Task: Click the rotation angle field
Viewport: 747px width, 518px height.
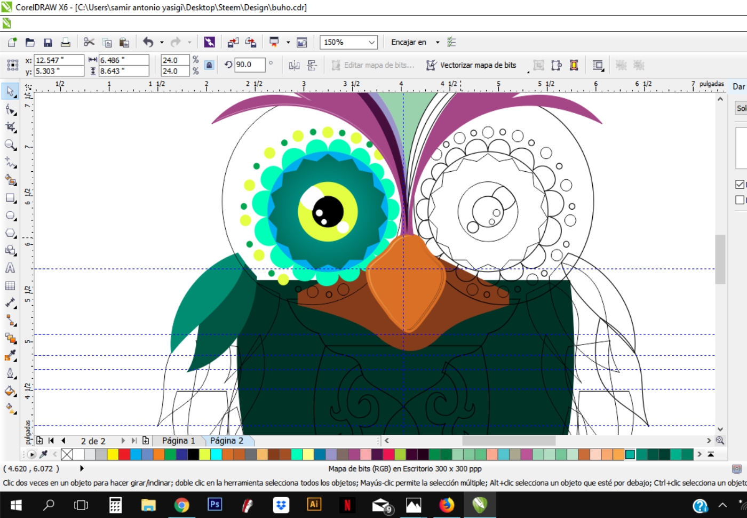Action: coord(250,65)
